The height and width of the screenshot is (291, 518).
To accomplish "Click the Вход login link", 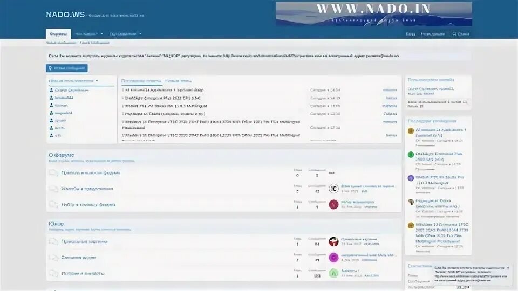I will (410, 33).
